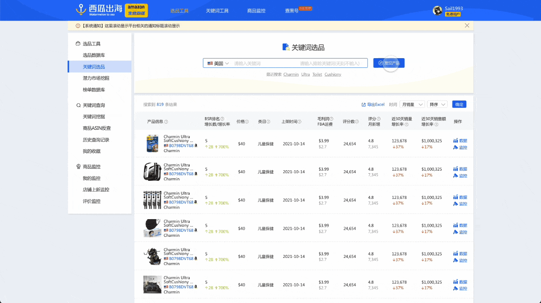
Task: Click the help icon beside BSR排名 header
Action: (x=222, y=119)
